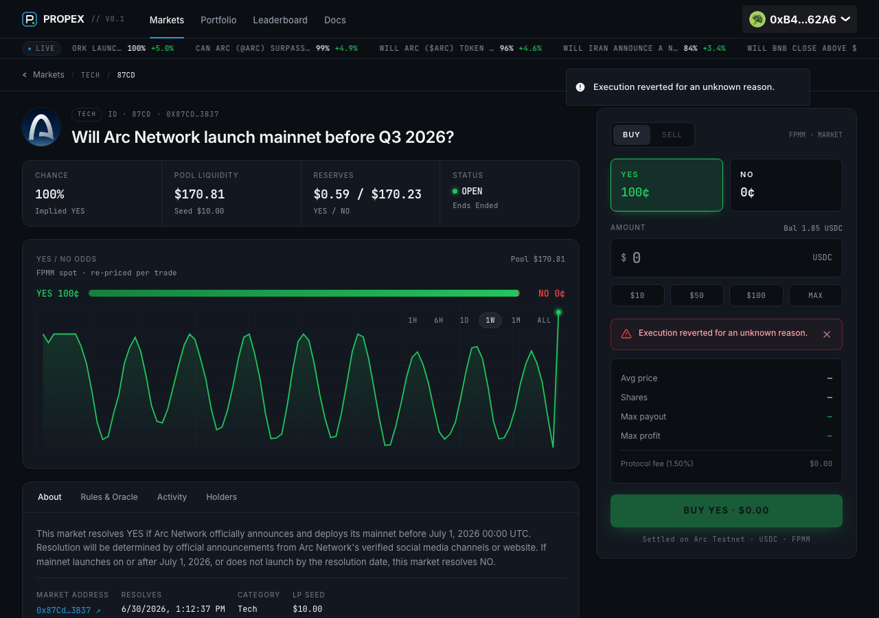The width and height of the screenshot is (879, 618).
Task: Select the ALL chart range
Action: pos(544,321)
